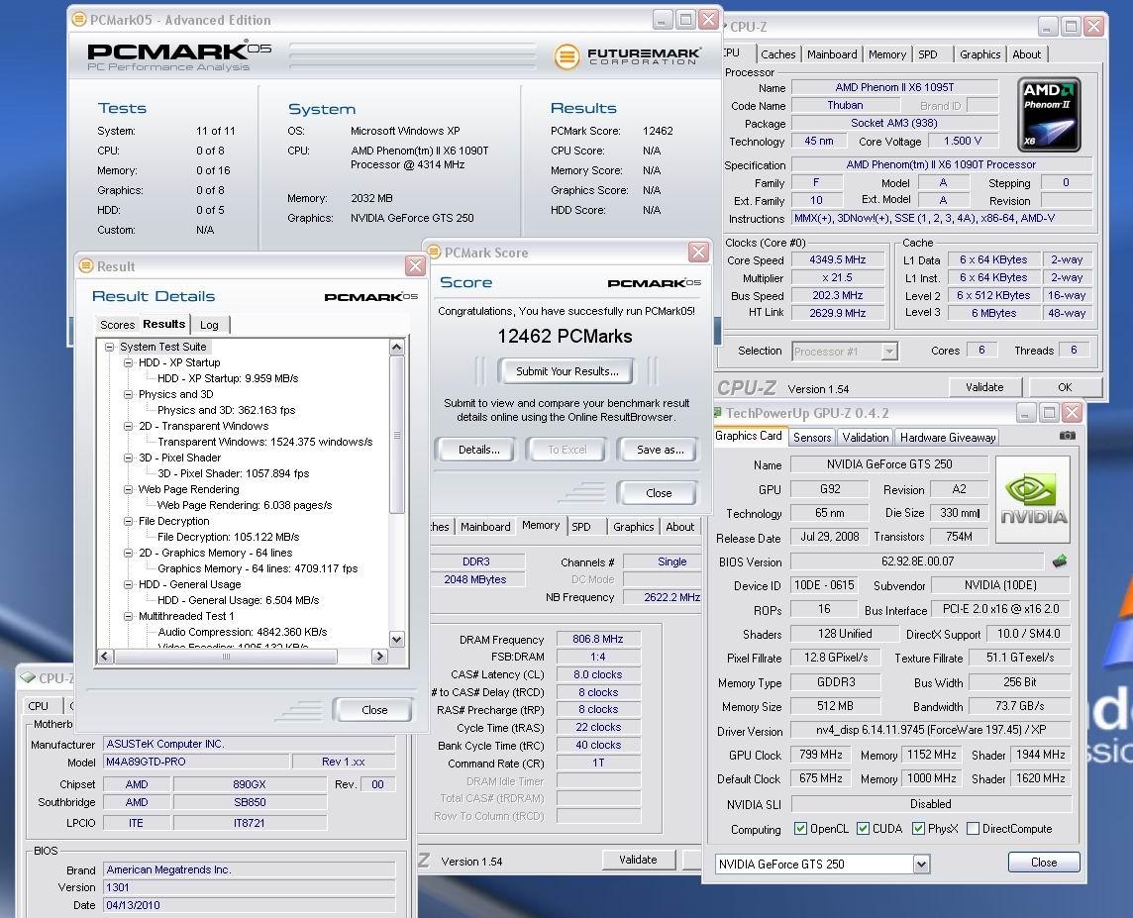Click the 12462 PCMarks score text
The width and height of the screenshot is (1133, 918).
point(565,337)
